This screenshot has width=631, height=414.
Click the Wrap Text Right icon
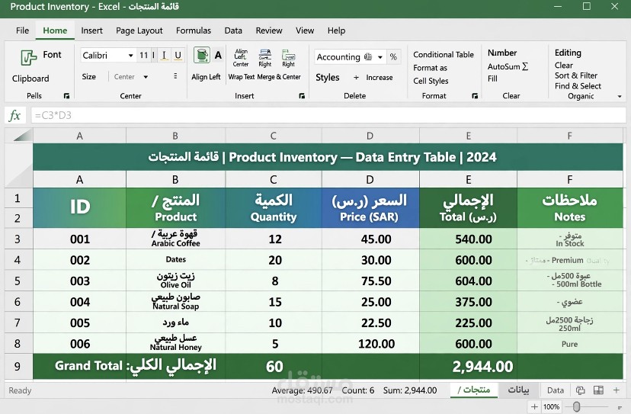[264, 58]
